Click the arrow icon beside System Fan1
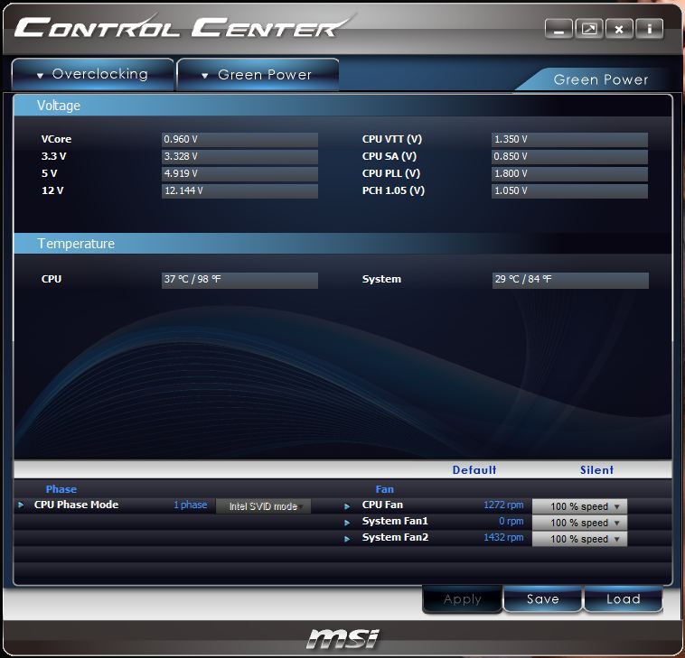The width and height of the screenshot is (685, 658). (x=347, y=523)
